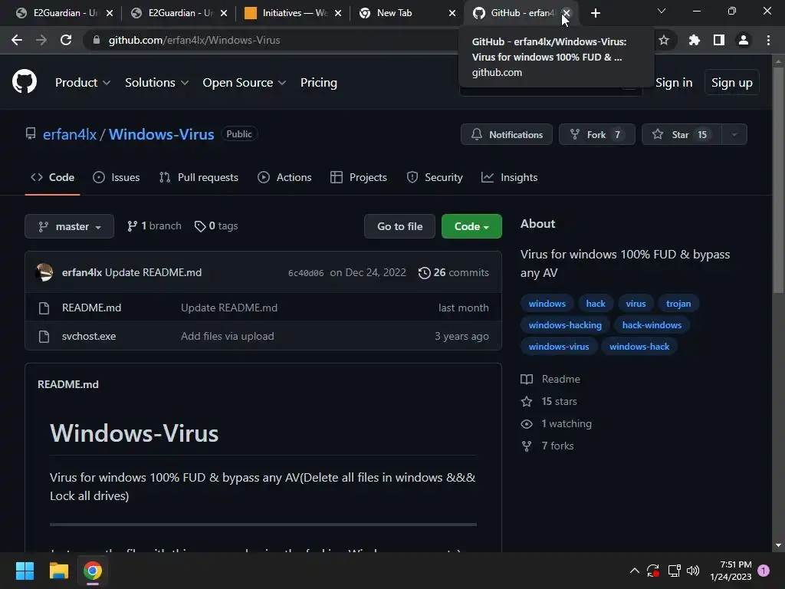View 1 watching link

557,423
